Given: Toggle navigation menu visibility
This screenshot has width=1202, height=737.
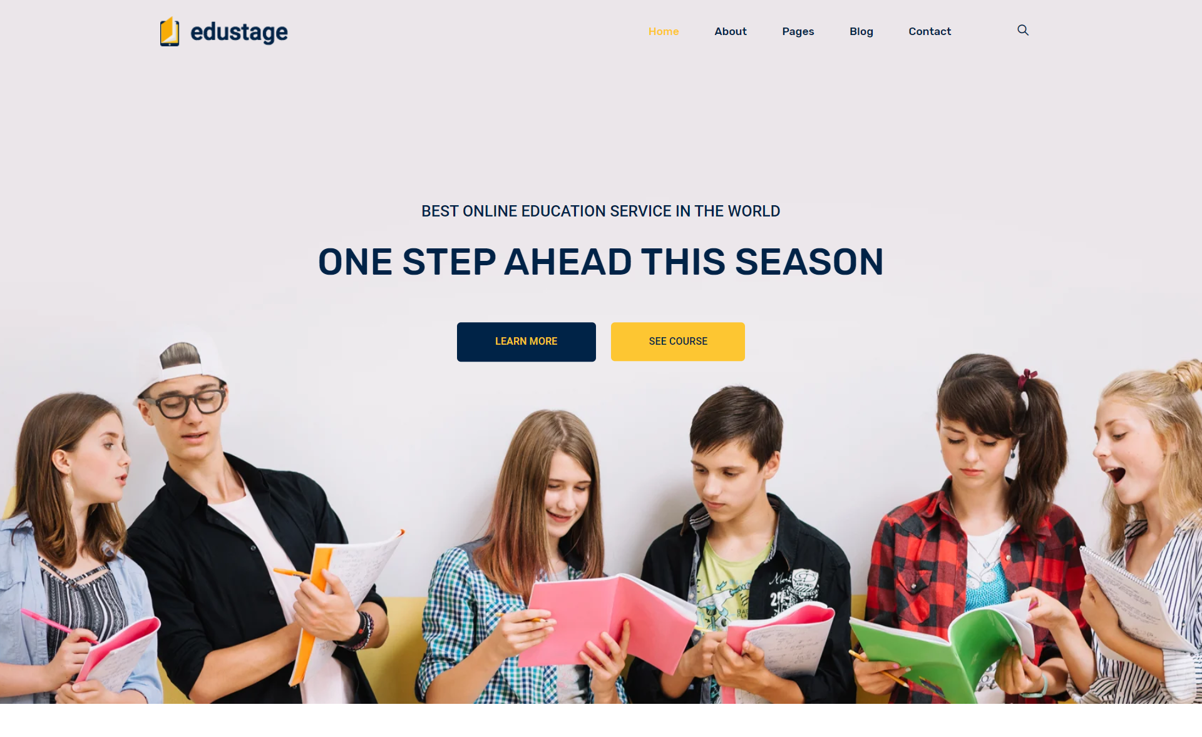Looking at the screenshot, I should click(1024, 30).
